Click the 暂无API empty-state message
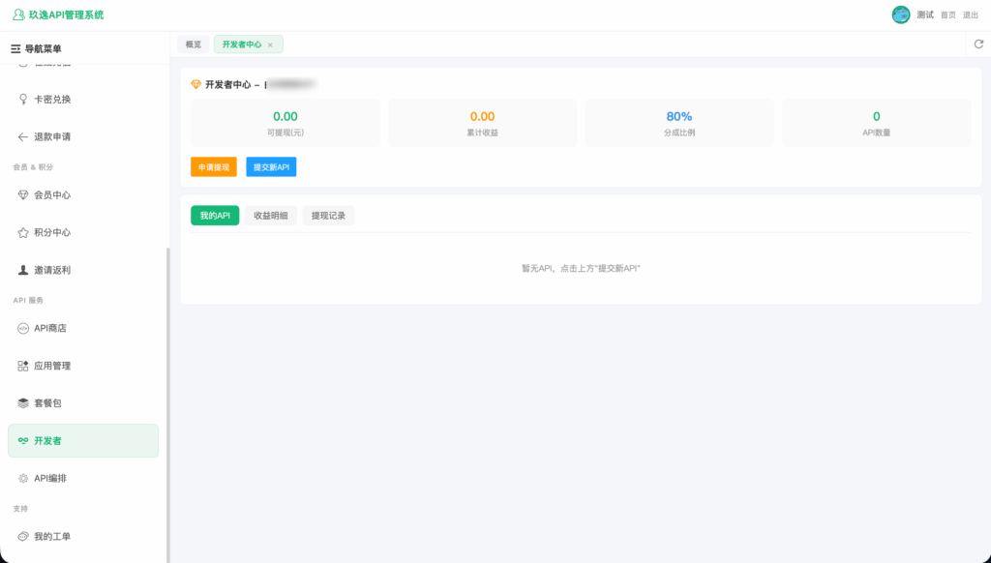 pos(581,269)
